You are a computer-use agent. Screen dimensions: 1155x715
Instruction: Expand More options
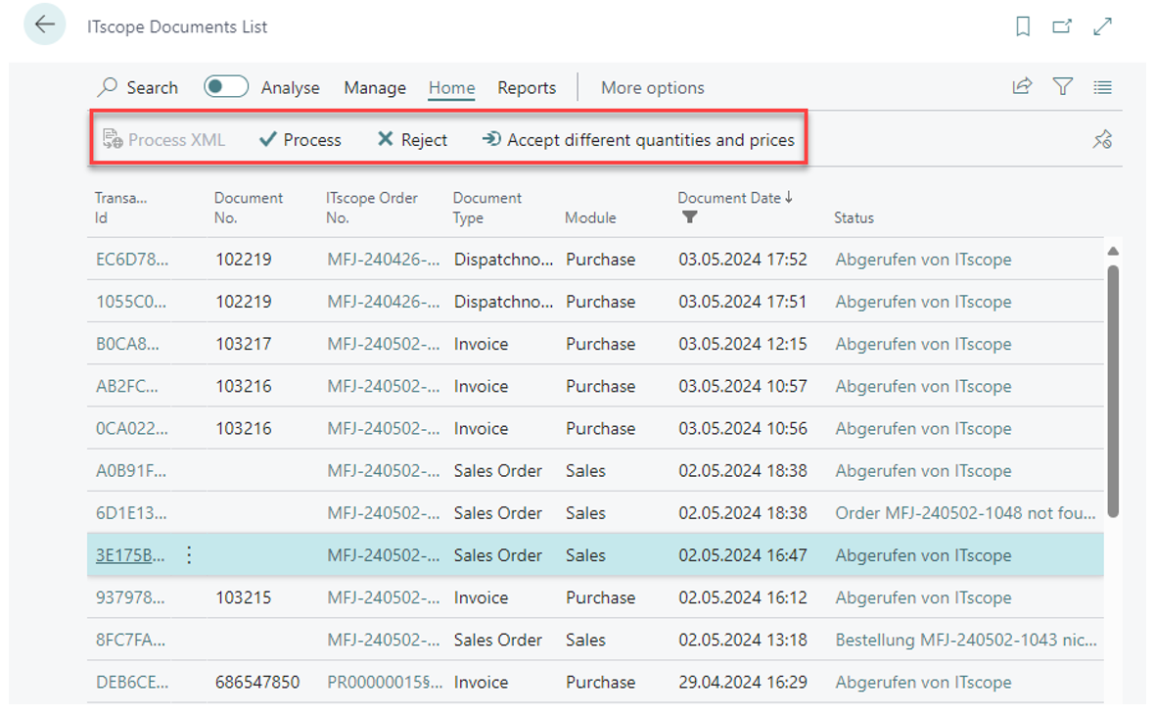coord(652,87)
